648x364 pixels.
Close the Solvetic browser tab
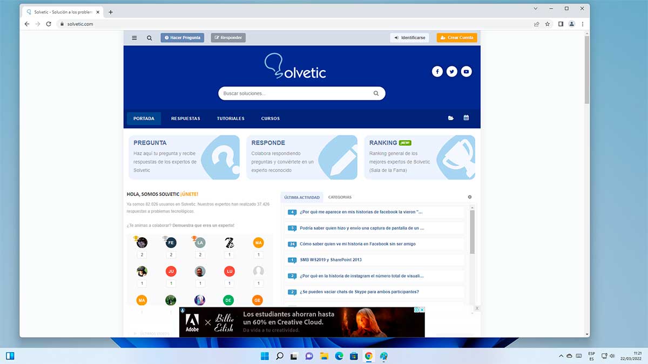(x=98, y=12)
